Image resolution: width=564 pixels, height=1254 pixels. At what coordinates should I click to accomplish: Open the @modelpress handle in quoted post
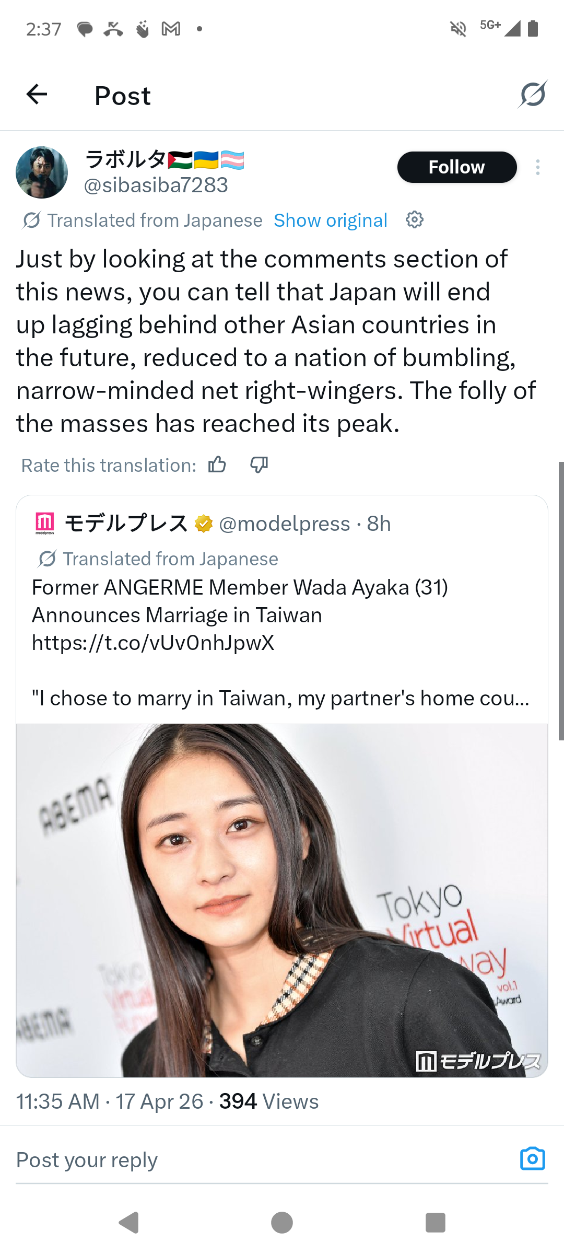(285, 524)
